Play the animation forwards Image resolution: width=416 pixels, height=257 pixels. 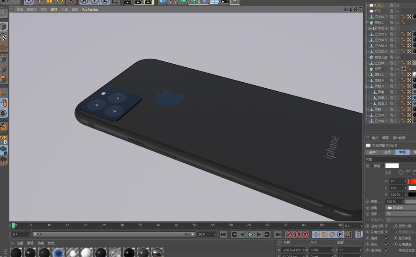251,234
